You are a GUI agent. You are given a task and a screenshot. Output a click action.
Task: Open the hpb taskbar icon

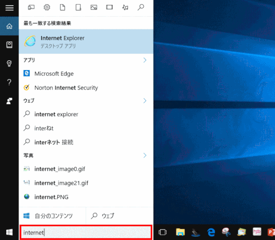click(257, 232)
